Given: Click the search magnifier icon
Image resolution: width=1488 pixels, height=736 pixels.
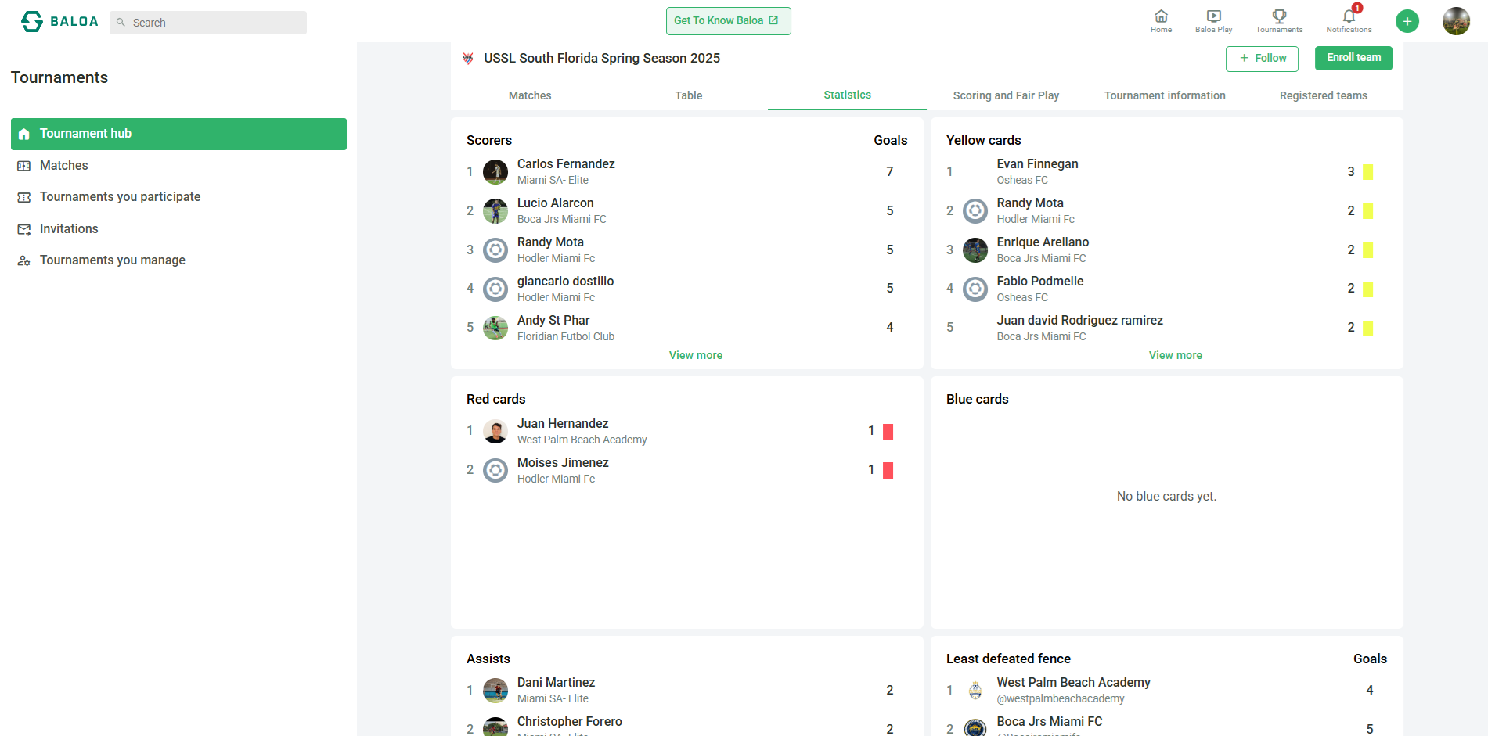Looking at the screenshot, I should [x=121, y=23].
